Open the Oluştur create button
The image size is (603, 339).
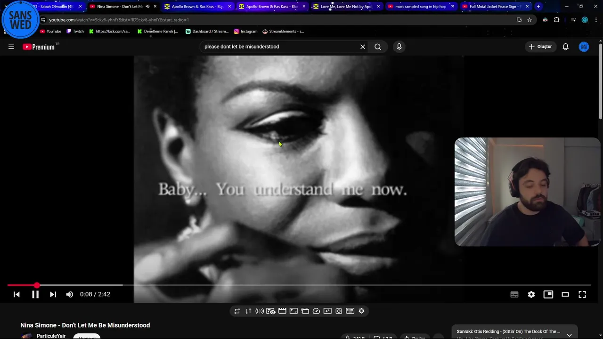click(x=540, y=47)
